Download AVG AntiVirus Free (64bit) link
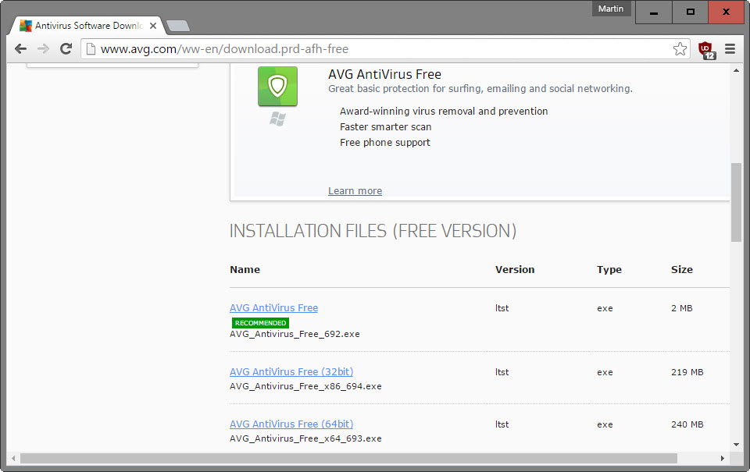The height and width of the screenshot is (472, 750). tap(291, 424)
